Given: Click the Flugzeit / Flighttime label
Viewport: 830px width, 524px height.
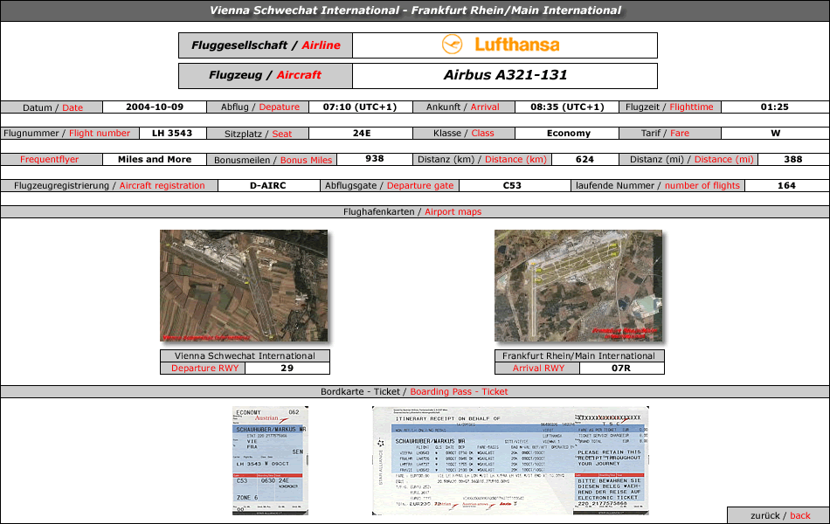Looking at the screenshot, I should pyautogui.click(x=670, y=107).
